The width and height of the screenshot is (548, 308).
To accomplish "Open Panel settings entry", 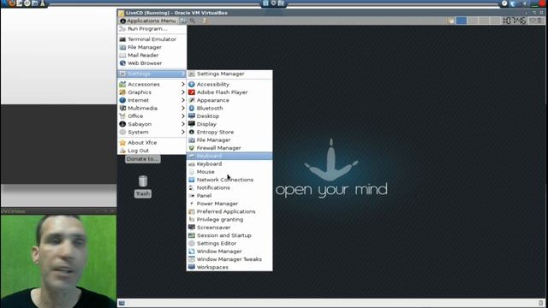I will point(229,196).
